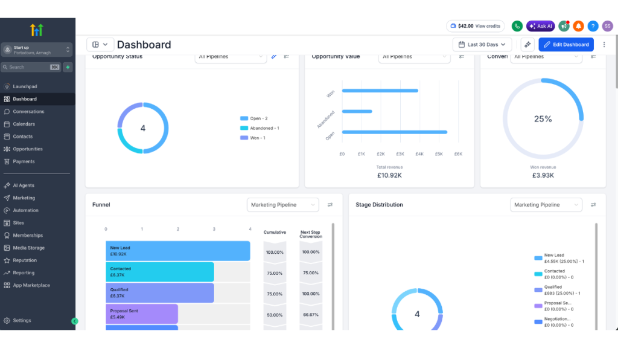Open the Ask AI assistant

tap(540, 26)
